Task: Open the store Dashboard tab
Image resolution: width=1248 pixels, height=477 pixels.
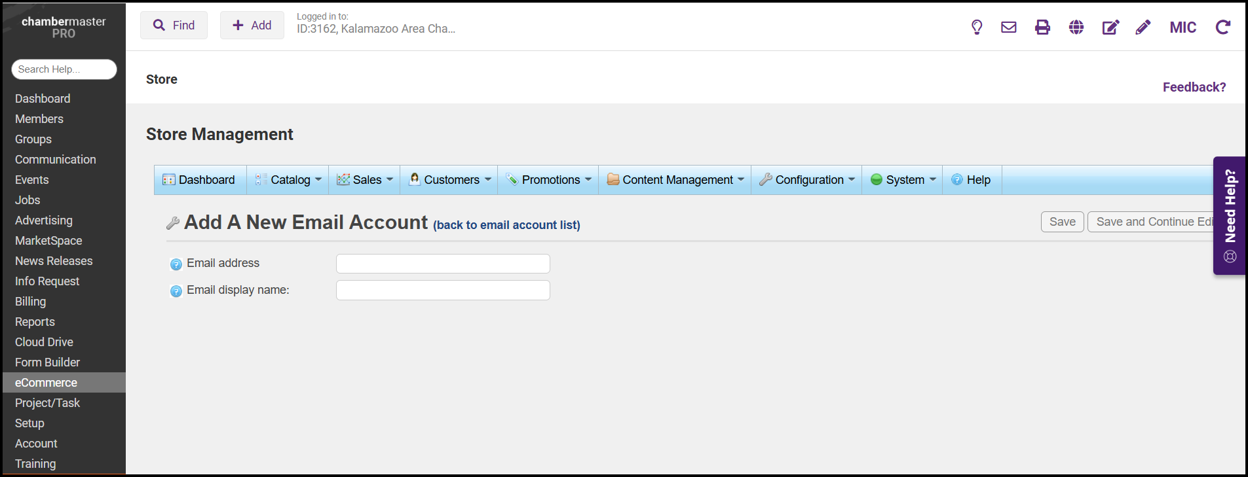Action: [x=200, y=180]
